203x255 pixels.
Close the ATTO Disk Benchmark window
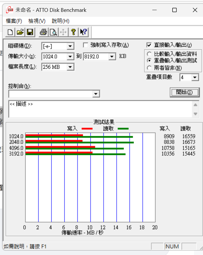click(x=195, y=10)
